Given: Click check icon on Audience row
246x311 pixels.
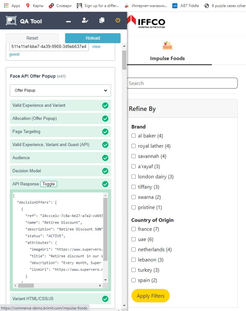Looking at the screenshot, I should click(x=105, y=158).
